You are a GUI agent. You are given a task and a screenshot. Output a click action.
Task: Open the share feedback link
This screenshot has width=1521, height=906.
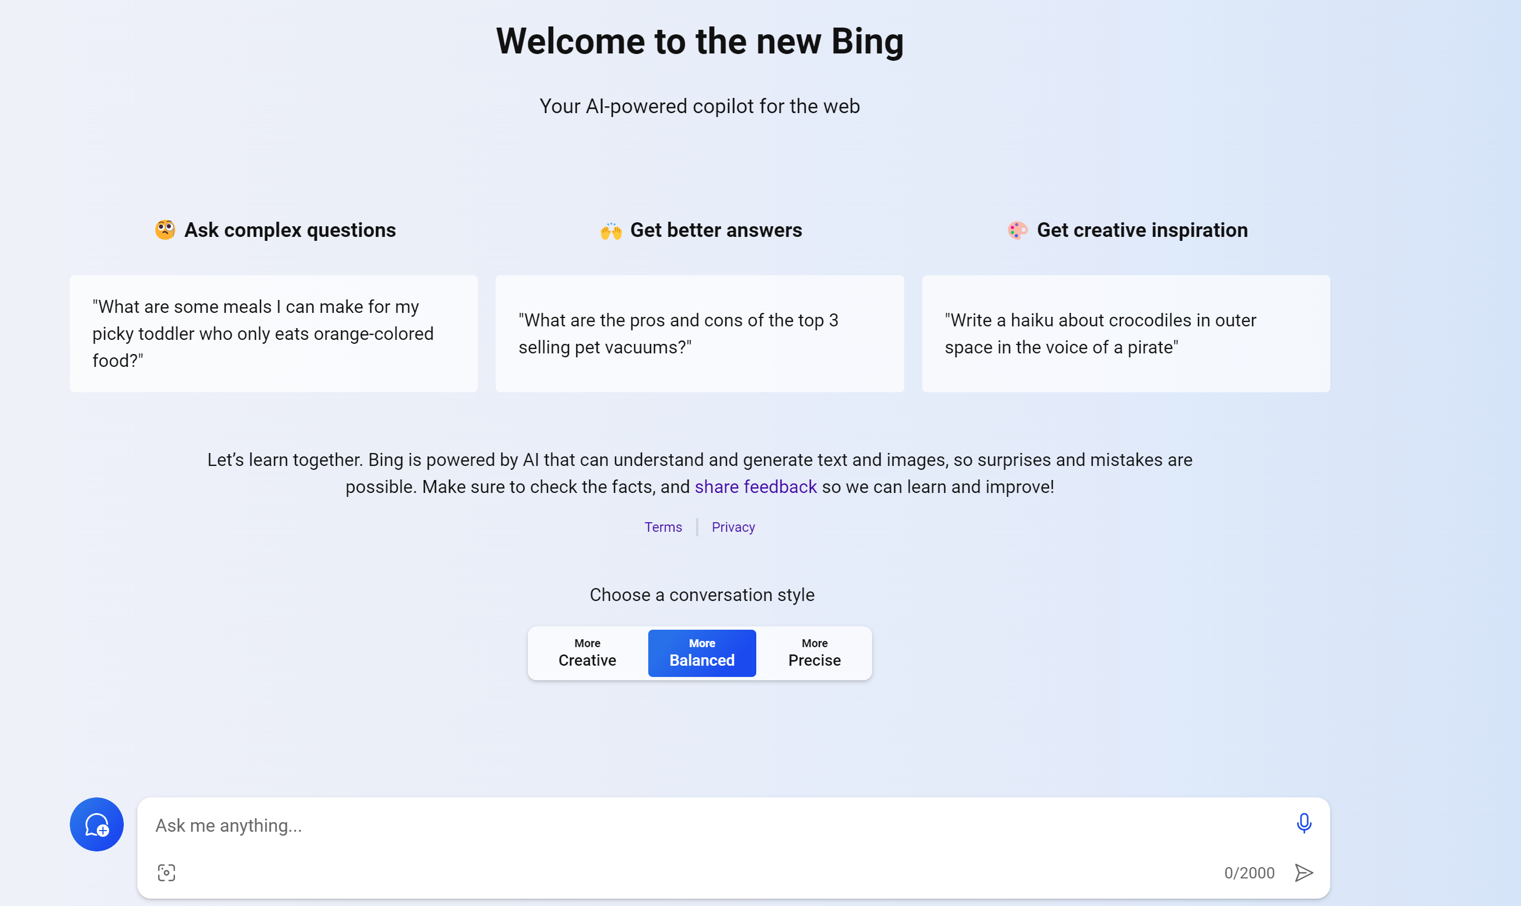pyautogui.click(x=756, y=487)
